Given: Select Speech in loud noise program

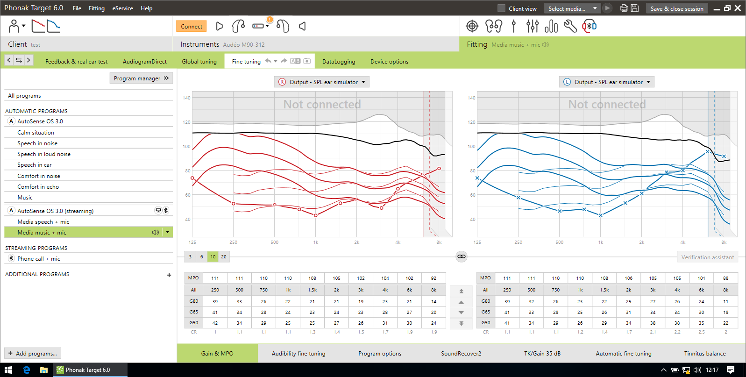Looking at the screenshot, I should 44,154.
